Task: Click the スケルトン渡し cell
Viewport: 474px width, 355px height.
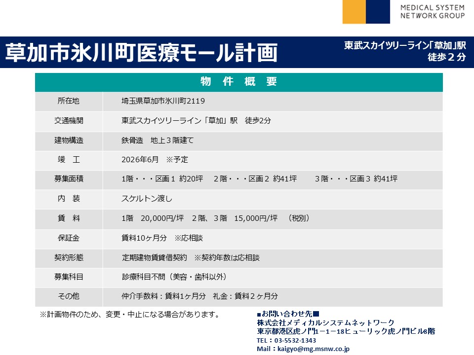Action: [x=147, y=199]
